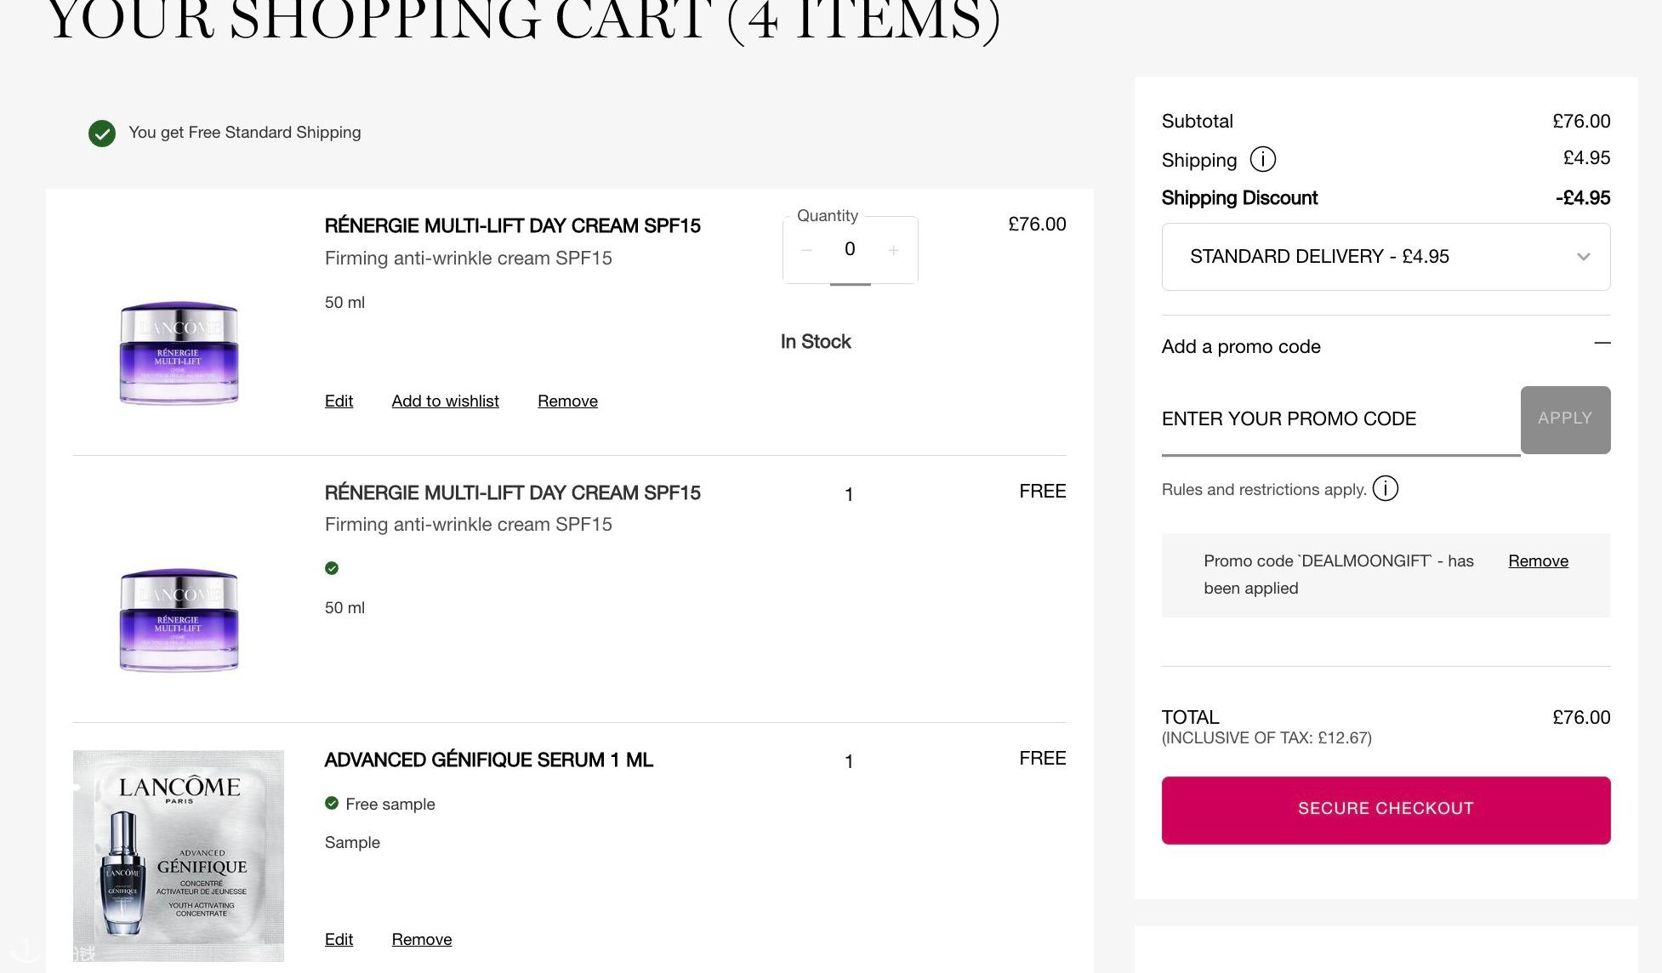Add Rénergie day cream to wishlist

[x=445, y=401]
